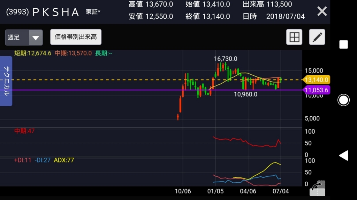
Task: Tap the 07/04 date axis label
Action: tap(281, 191)
